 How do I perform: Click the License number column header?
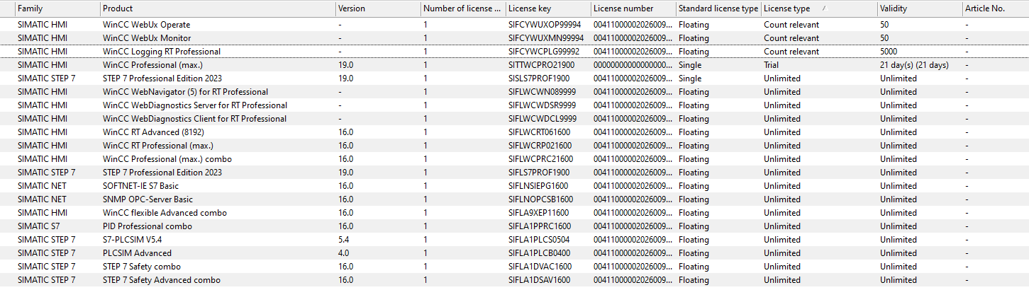click(x=633, y=8)
